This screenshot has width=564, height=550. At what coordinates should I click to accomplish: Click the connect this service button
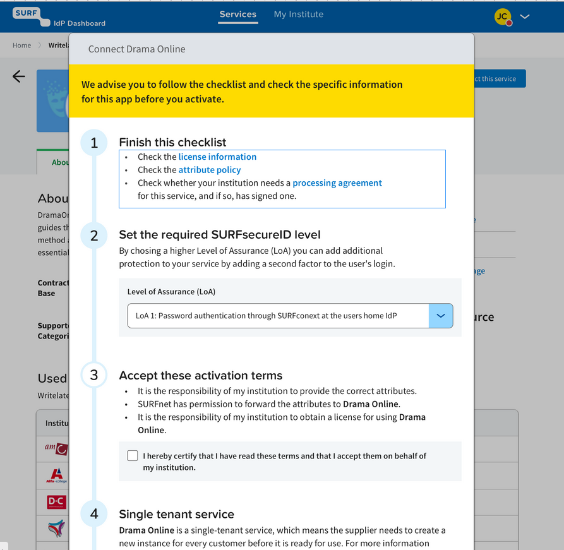500,78
